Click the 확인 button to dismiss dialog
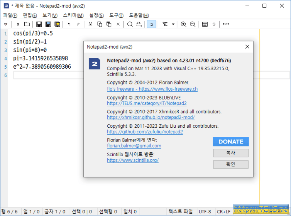Image resolution: width=291 pixels, height=216 pixels. coord(231,164)
